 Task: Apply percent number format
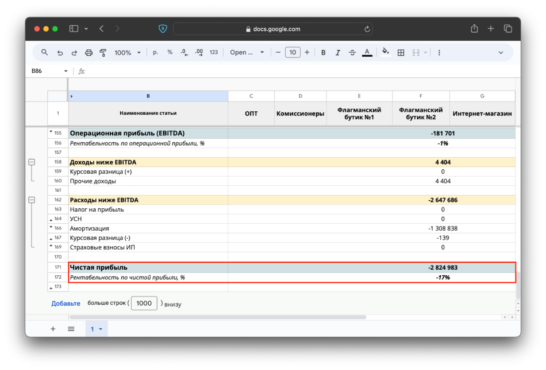coord(170,52)
